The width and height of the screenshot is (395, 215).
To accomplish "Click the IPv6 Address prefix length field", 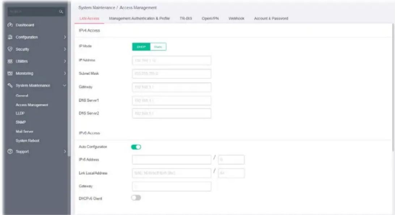I will coord(231,160).
